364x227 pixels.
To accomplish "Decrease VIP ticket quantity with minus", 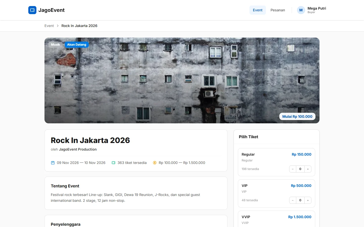I will [293, 200].
